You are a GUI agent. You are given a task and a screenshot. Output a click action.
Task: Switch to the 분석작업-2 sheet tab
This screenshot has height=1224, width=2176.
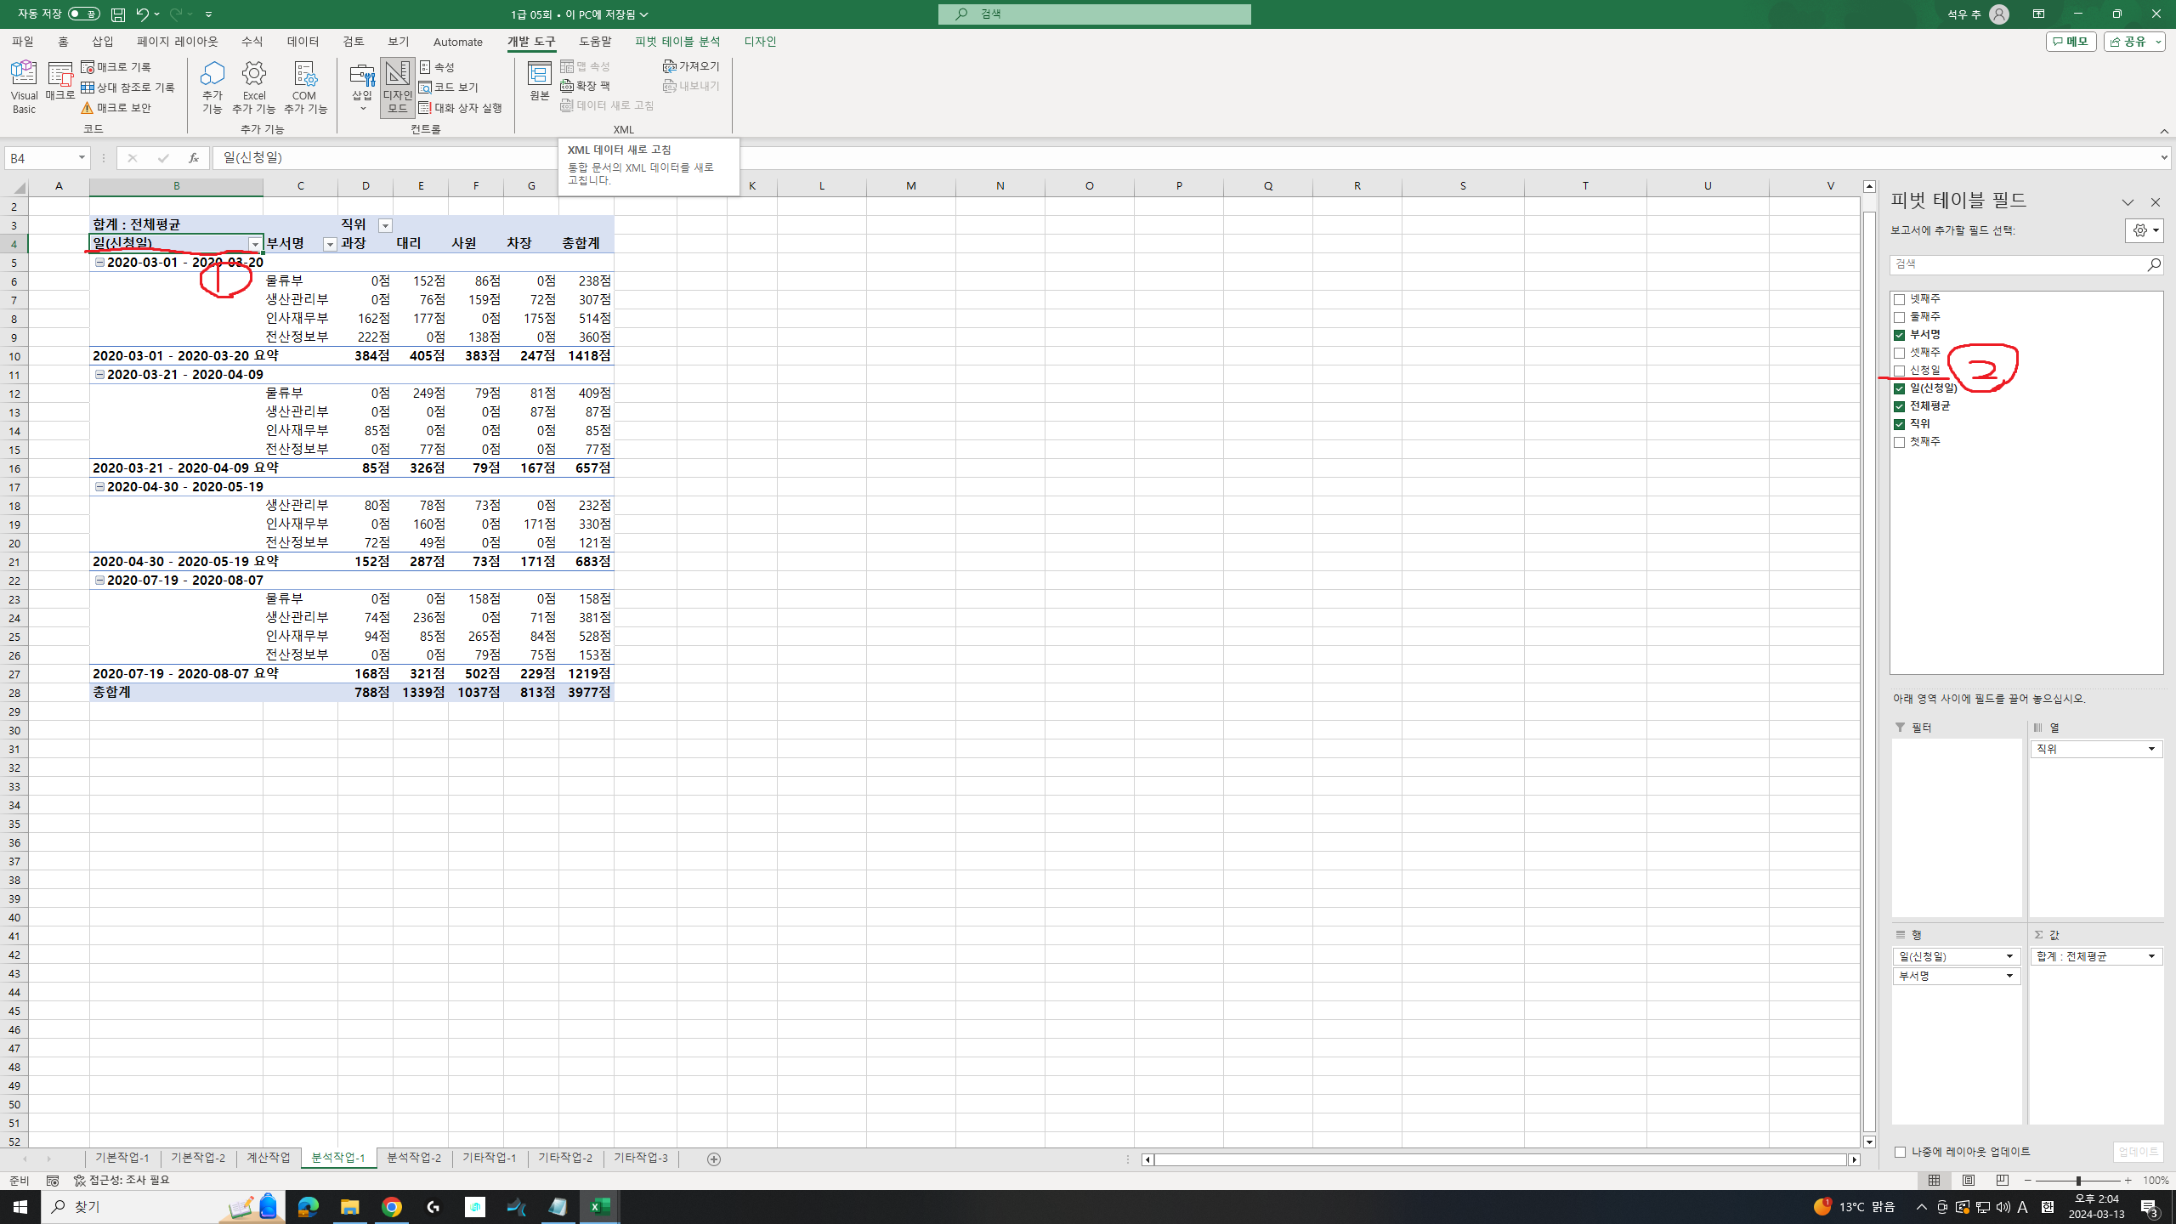pyautogui.click(x=414, y=1159)
